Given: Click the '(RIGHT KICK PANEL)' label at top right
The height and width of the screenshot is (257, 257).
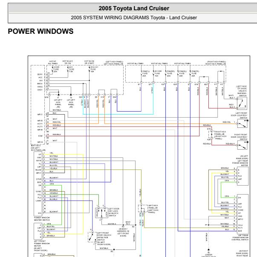Looking at the screenshot, I should [x=217, y=62].
